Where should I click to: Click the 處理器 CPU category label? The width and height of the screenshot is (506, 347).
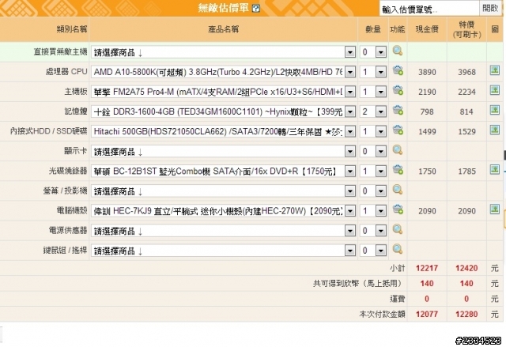(x=66, y=72)
